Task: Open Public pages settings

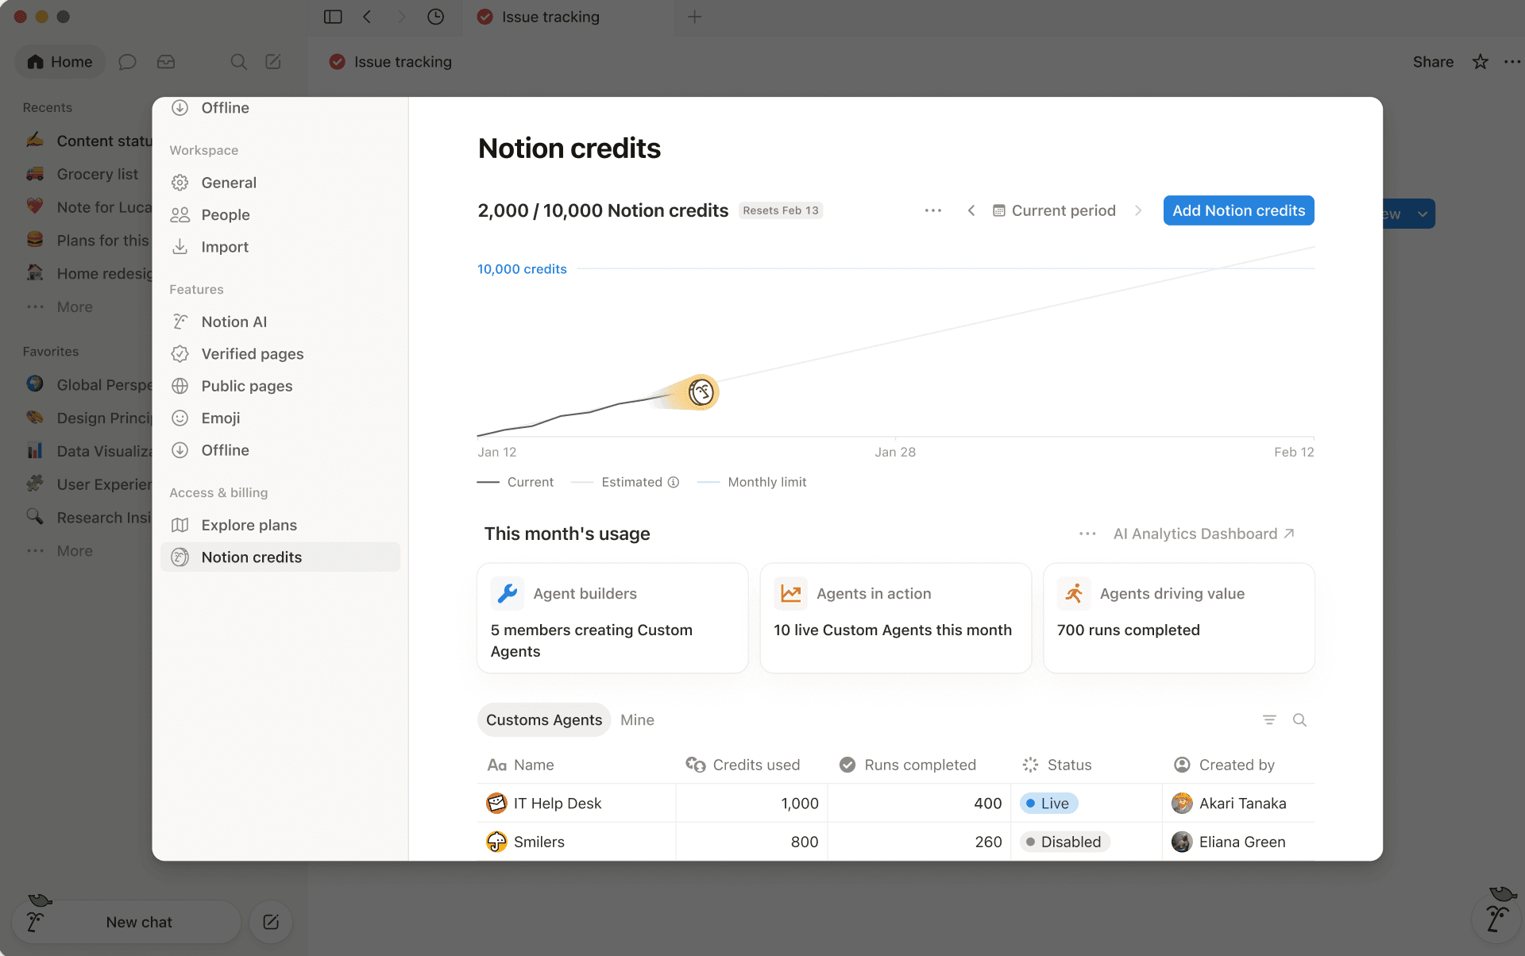Action: pos(247,386)
